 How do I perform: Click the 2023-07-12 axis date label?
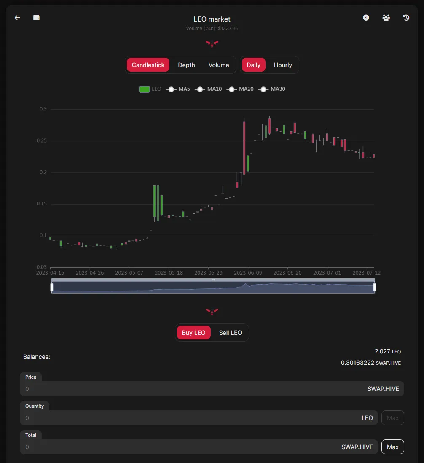coord(366,272)
